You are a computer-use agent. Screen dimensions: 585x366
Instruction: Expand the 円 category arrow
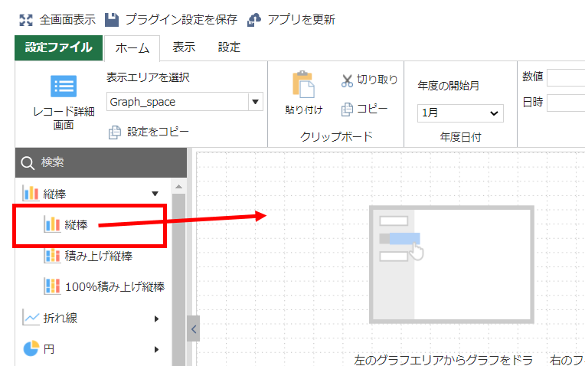[x=156, y=350]
